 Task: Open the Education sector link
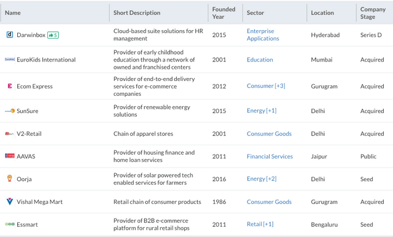(x=260, y=60)
